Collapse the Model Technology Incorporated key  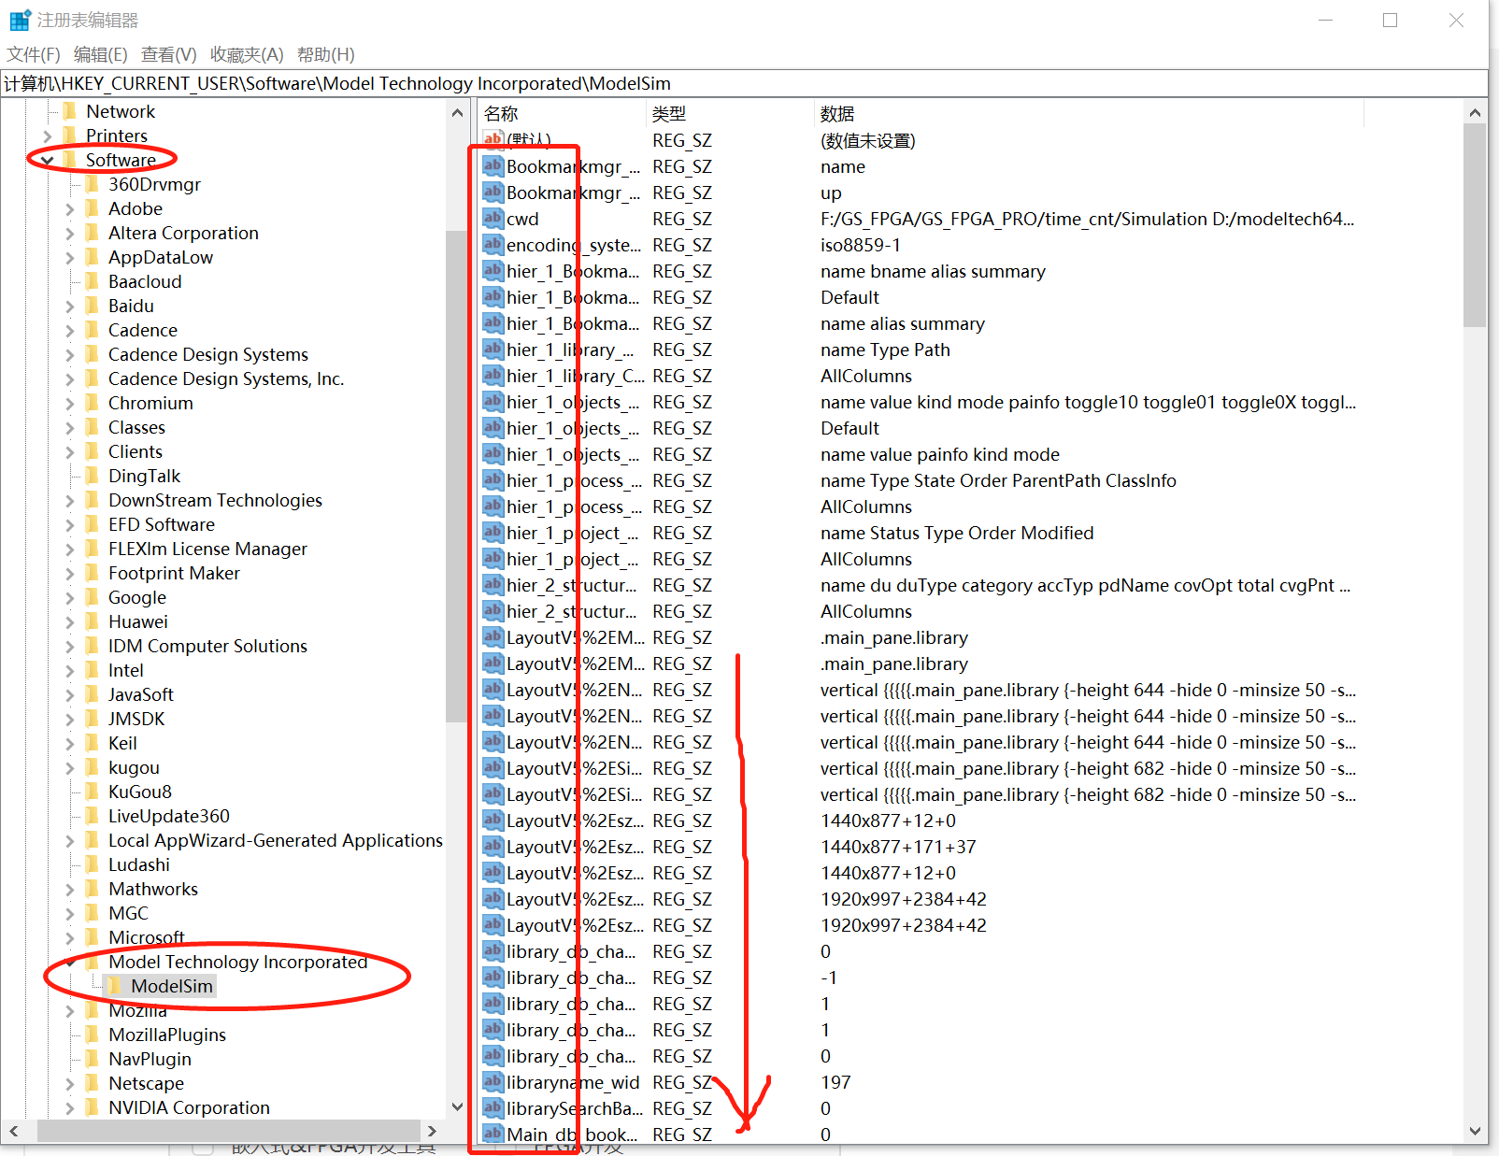point(70,962)
